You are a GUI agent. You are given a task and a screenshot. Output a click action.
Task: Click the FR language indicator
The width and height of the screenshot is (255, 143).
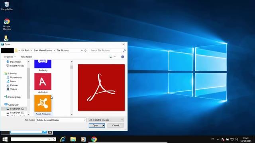pos(213,139)
